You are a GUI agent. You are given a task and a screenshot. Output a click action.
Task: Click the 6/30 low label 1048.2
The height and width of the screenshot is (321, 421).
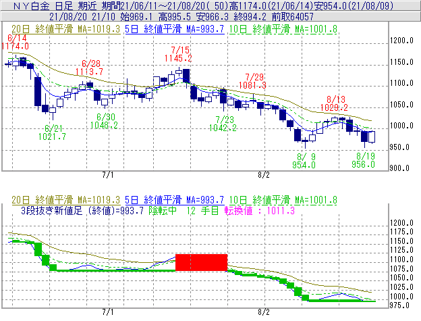point(101,125)
